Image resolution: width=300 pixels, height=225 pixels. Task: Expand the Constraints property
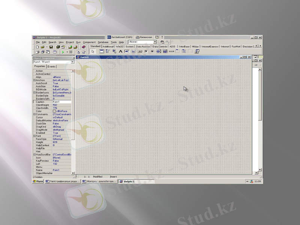pyautogui.click(x=34, y=114)
